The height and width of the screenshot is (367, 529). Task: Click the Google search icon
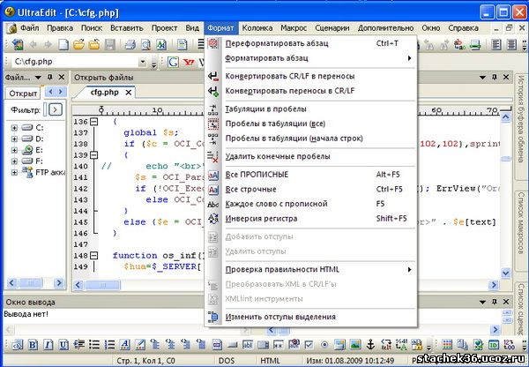tap(173, 62)
